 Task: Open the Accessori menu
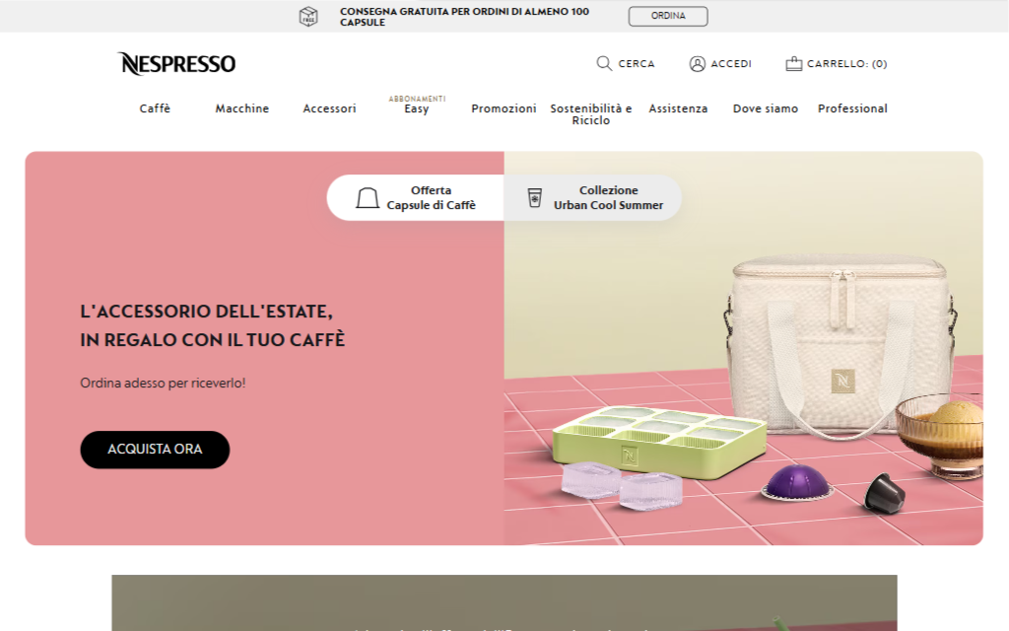(329, 108)
